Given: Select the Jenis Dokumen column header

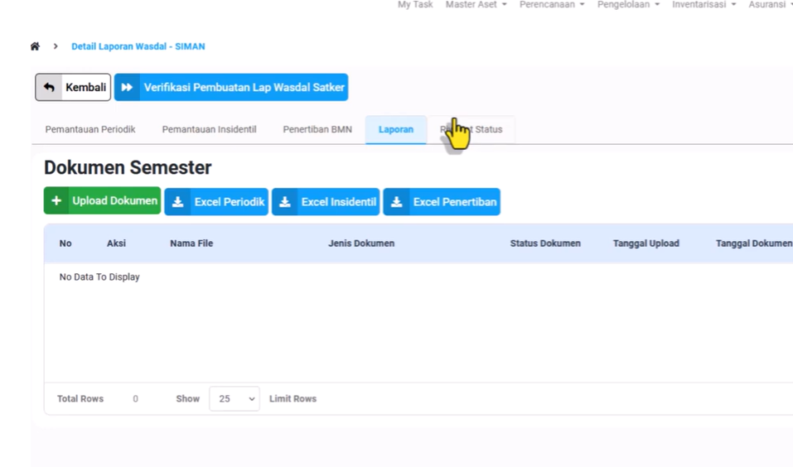Looking at the screenshot, I should tap(361, 243).
